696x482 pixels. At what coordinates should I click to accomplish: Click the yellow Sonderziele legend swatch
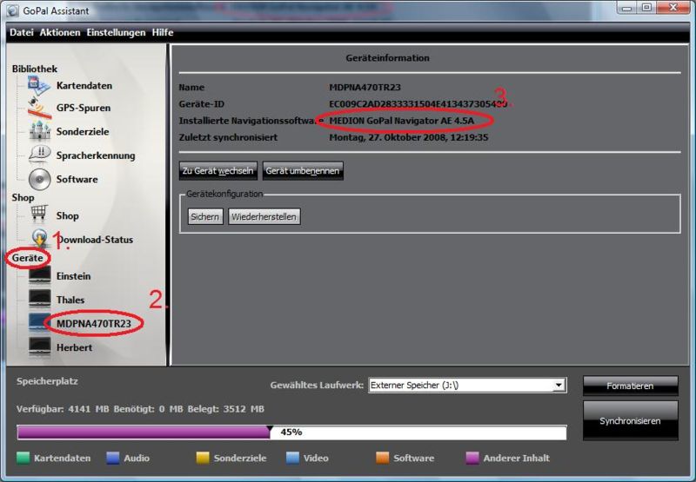[x=203, y=458]
